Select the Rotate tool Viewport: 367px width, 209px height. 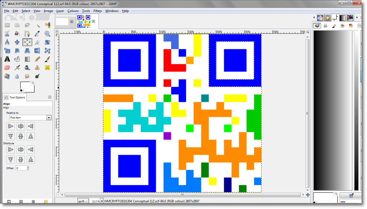pos(48,42)
